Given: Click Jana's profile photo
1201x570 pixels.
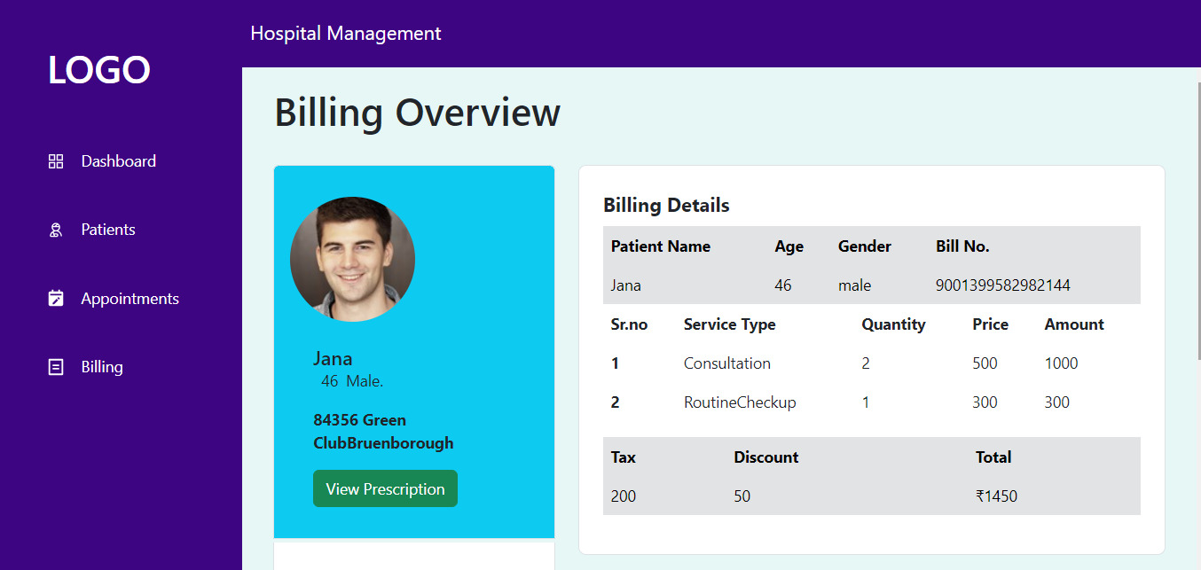Looking at the screenshot, I should pos(352,259).
